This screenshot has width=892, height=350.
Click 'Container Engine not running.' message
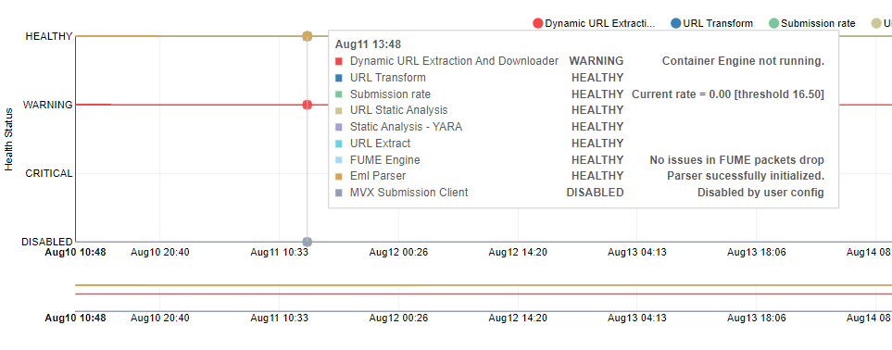point(743,61)
